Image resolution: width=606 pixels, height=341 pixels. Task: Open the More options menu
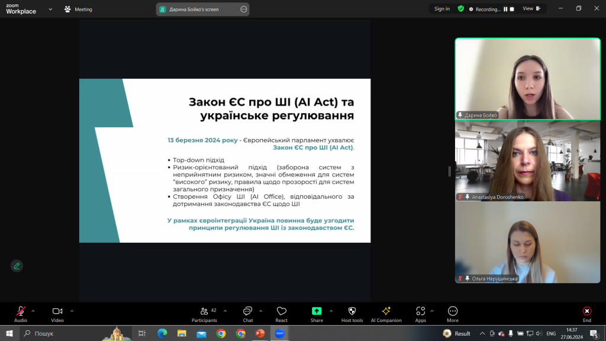pyautogui.click(x=453, y=314)
